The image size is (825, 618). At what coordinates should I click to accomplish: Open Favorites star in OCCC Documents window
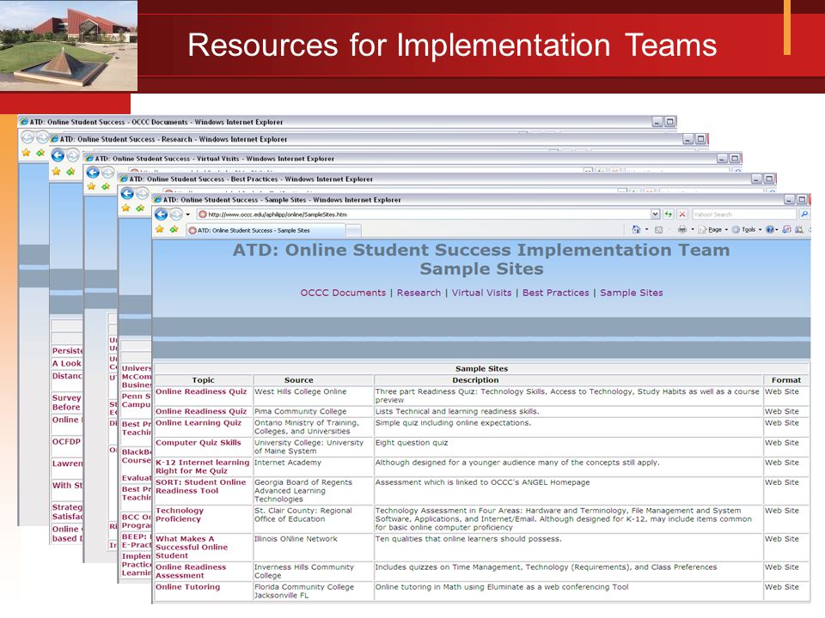(26, 153)
